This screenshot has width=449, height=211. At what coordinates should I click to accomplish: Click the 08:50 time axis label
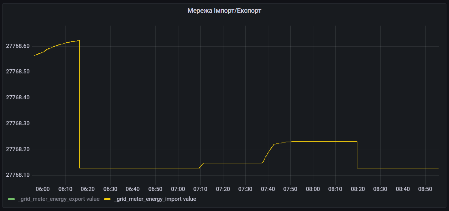[x=426, y=189]
